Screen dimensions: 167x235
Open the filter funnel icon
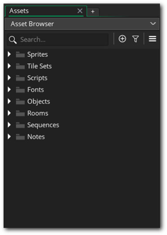pyautogui.click(x=136, y=39)
